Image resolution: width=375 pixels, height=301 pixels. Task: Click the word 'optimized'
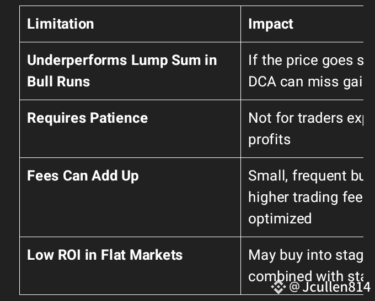[x=280, y=218]
